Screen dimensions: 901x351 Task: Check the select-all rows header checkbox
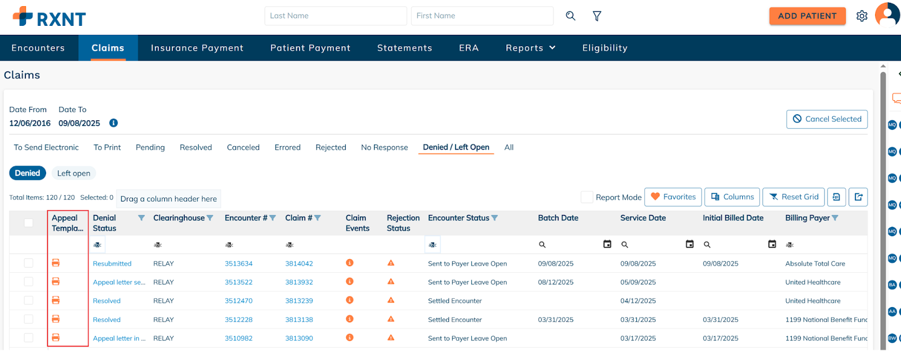[28, 223]
